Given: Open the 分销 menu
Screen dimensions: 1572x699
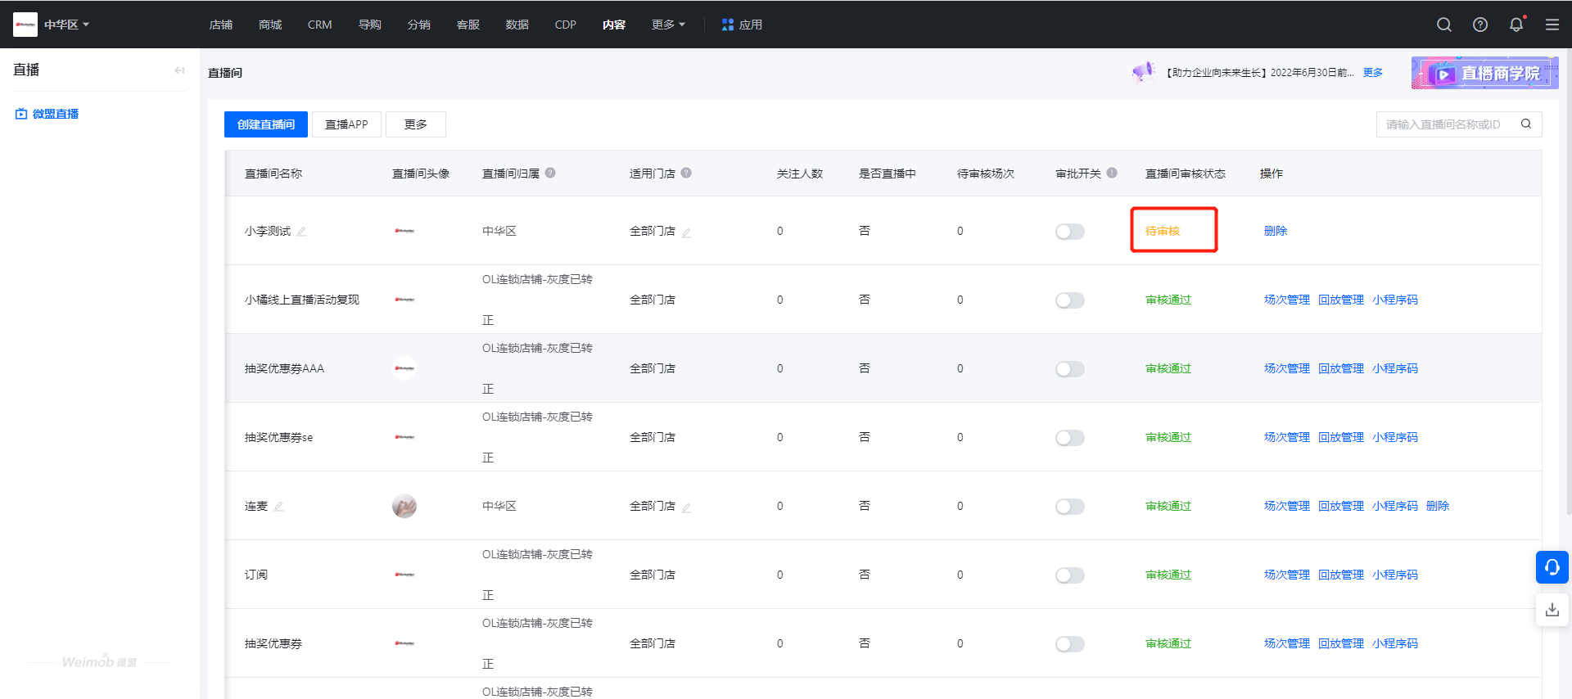Looking at the screenshot, I should pos(419,25).
